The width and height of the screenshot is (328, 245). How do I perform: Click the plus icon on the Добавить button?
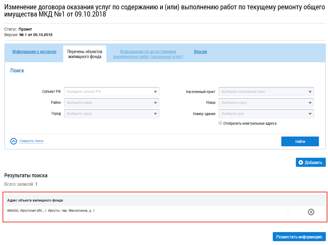coord(301,162)
